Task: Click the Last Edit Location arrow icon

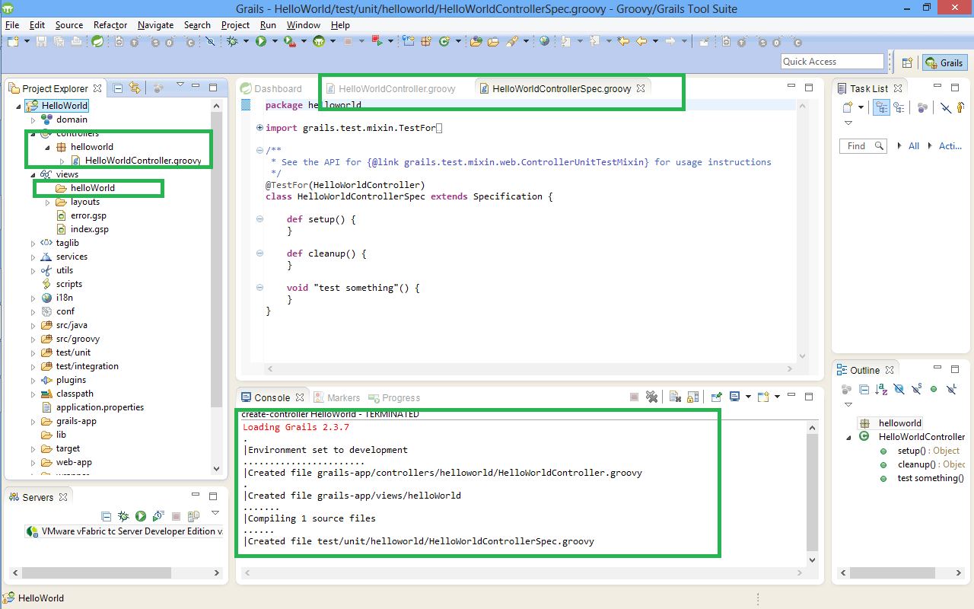Action: [x=623, y=41]
